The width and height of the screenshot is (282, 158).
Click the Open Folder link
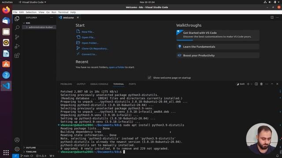(x=90, y=43)
